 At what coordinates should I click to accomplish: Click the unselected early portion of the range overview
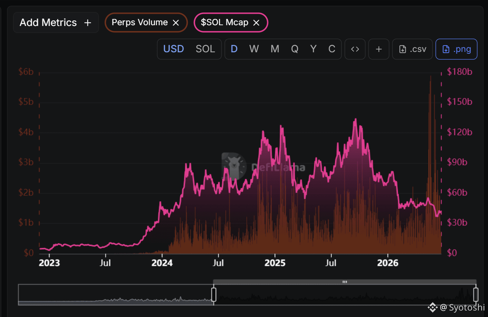[116, 295]
